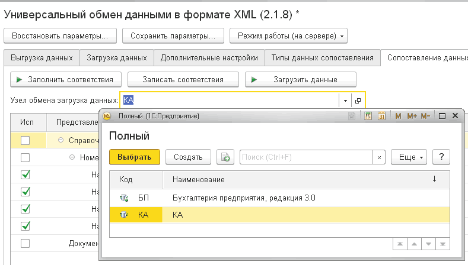Move down one row in list
Image resolution: width=468 pixels, height=265 pixels.
click(428, 244)
